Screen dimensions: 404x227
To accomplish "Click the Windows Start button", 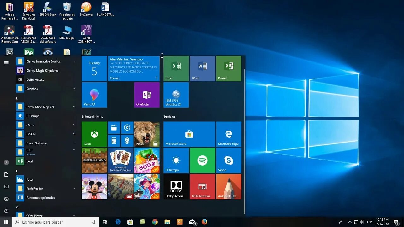I will [6, 222].
